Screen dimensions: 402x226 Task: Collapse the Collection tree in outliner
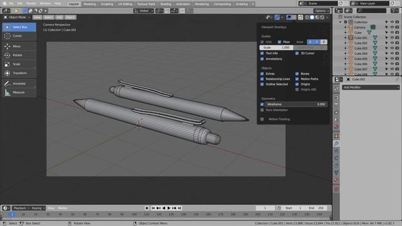(x=340, y=22)
